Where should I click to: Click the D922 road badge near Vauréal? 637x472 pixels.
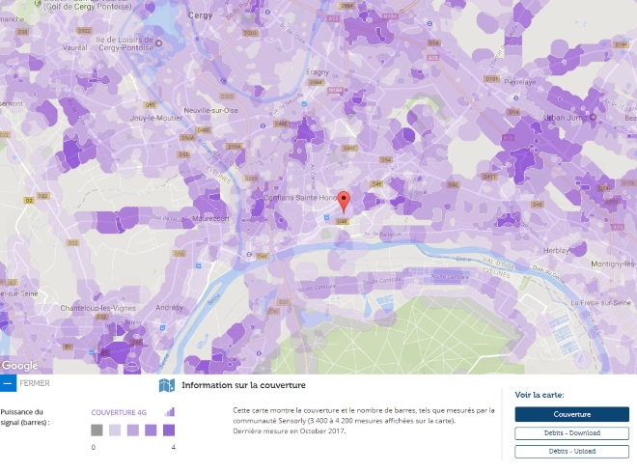84,31
